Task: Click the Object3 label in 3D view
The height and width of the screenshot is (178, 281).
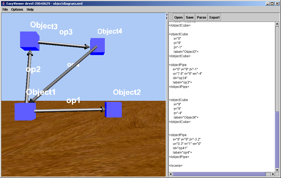Action: click(x=44, y=25)
